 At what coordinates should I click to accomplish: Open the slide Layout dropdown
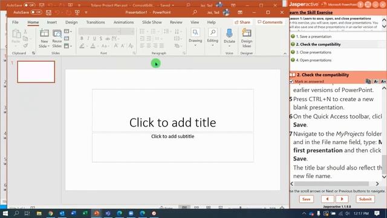[68, 31]
